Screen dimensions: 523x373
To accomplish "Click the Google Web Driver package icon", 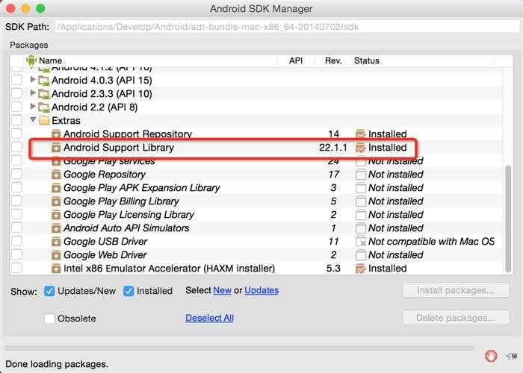I will [56, 255].
